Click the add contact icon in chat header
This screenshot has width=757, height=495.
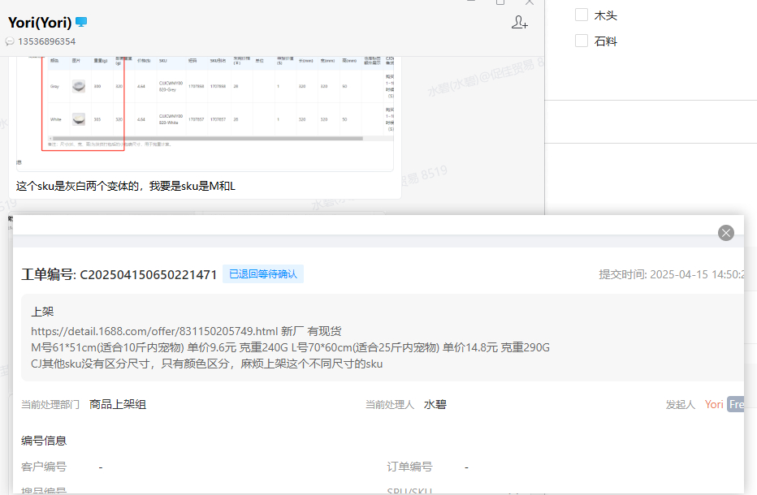520,23
